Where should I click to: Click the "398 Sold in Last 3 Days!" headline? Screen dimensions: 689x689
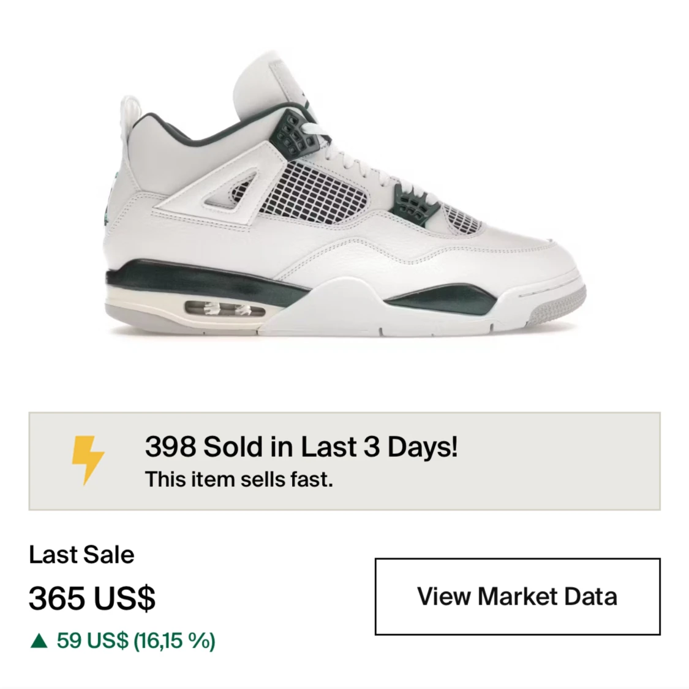pos(301,446)
